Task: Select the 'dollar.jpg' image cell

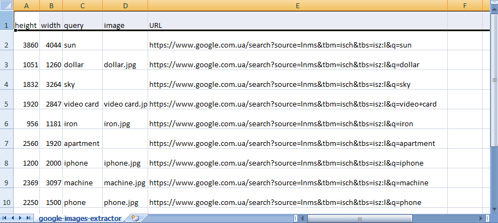Action: (125, 60)
